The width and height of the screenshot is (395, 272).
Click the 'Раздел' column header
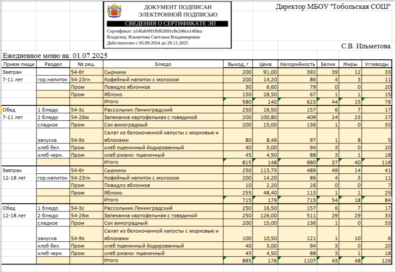coord(53,64)
